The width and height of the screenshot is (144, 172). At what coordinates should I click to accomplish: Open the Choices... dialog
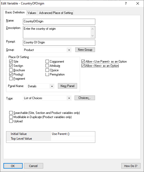(x=85, y=98)
